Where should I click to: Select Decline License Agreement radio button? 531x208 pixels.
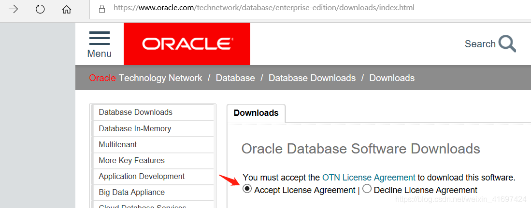point(367,189)
